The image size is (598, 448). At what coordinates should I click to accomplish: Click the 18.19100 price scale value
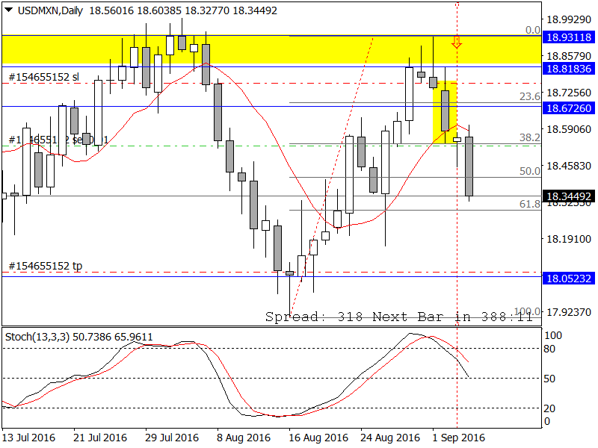[x=569, y=239]
